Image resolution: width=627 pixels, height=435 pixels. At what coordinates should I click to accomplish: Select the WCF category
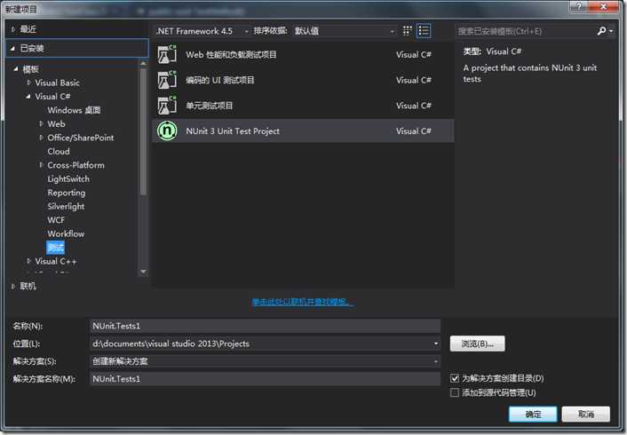[x=56, y=220]
